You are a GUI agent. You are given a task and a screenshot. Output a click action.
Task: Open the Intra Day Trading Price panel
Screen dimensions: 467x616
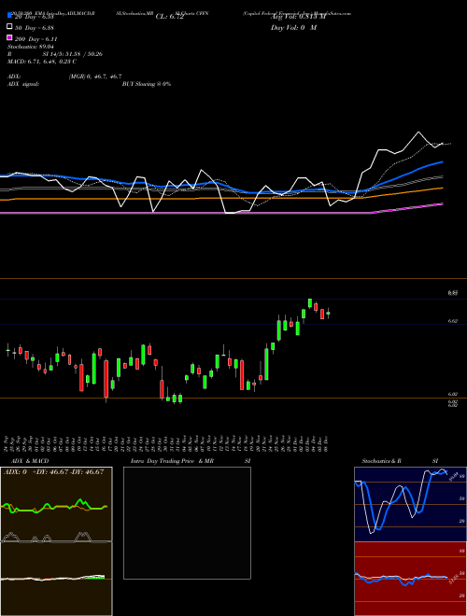(187, 523)
